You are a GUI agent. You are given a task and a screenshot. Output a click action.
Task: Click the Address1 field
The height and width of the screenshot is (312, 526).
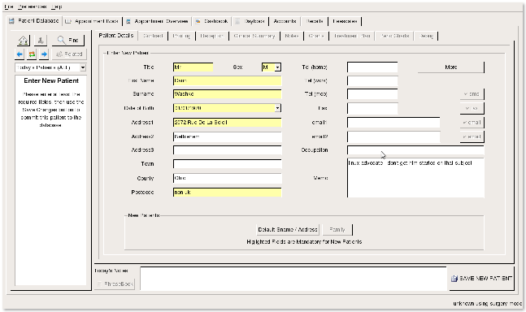coord(227,123)
